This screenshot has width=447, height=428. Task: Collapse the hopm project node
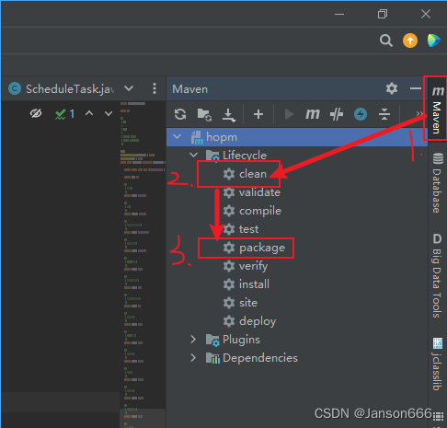tap(178, 136)
